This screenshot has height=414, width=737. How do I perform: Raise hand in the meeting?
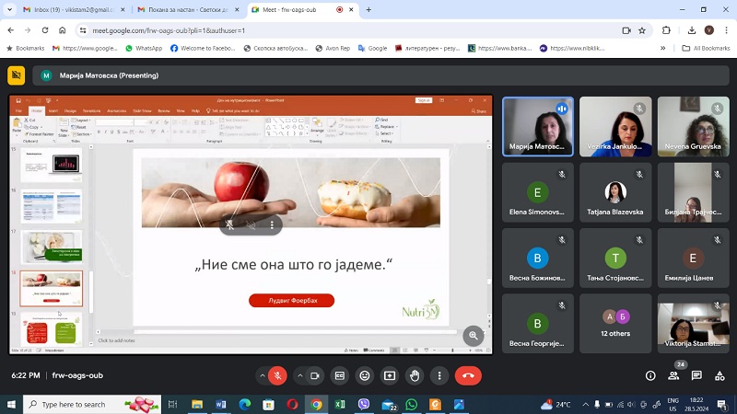pyautogui.click(x=415, y=375)
